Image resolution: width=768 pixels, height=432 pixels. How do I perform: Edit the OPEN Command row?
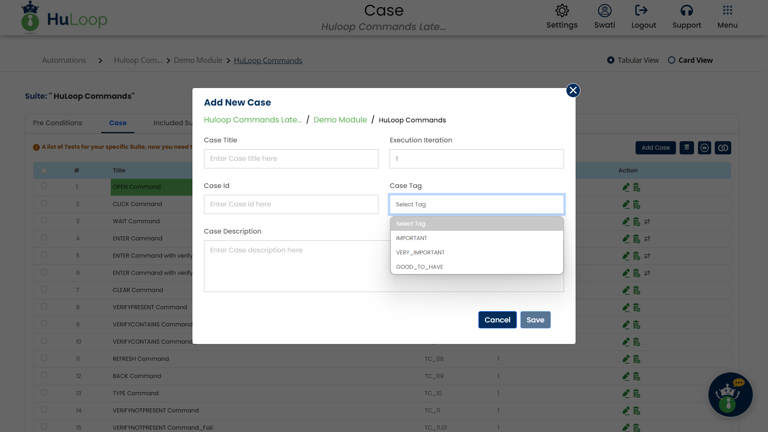point(626,187)
